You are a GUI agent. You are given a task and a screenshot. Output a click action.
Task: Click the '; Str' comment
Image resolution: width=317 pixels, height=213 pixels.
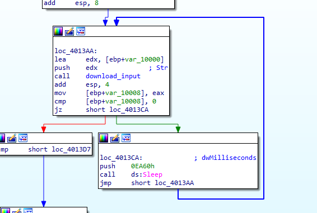[158, 68]
